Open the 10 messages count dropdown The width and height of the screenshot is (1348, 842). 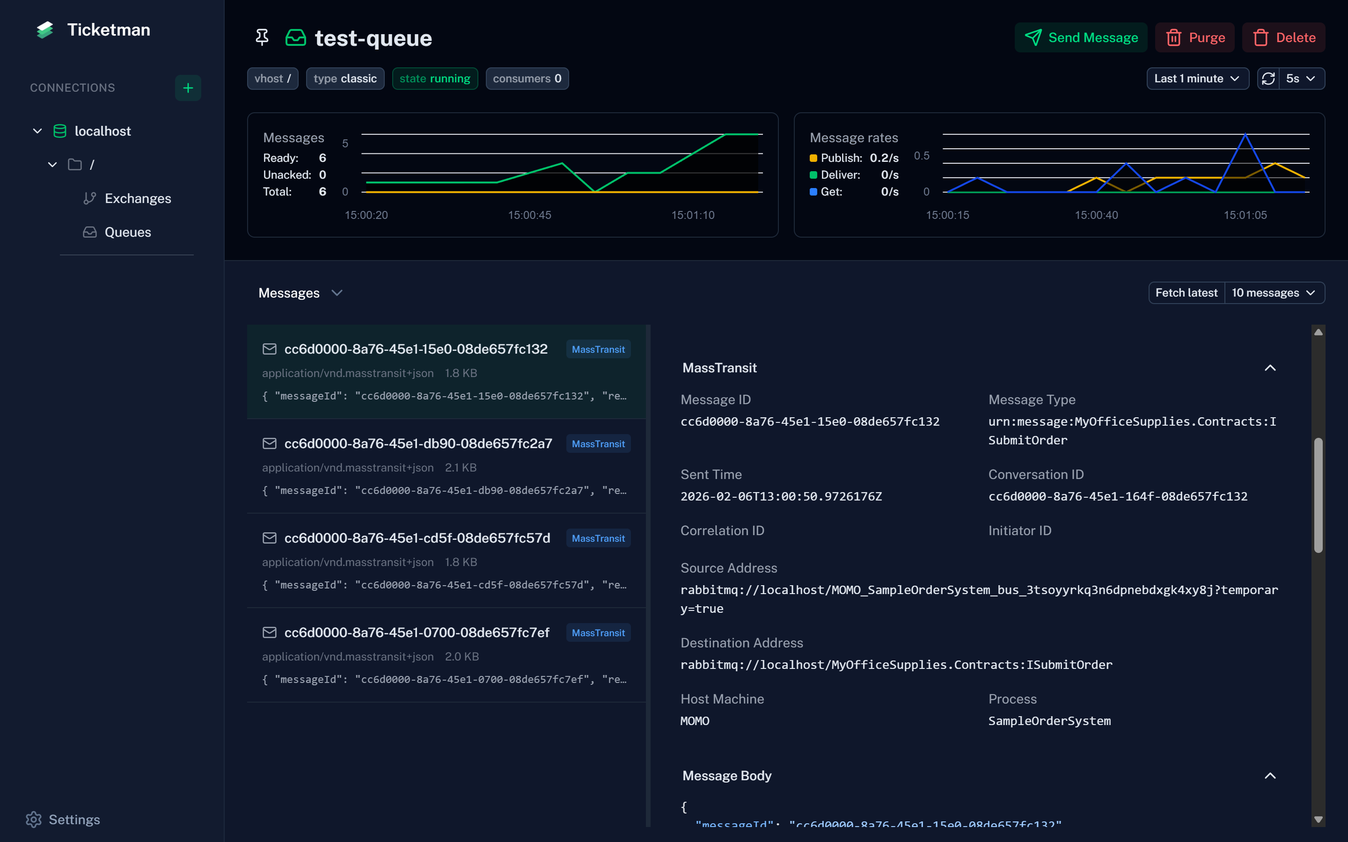pos(1274,293)
